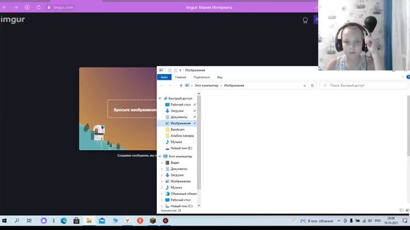Expand Музыка under Этот компьютер

tap(162, 187)
